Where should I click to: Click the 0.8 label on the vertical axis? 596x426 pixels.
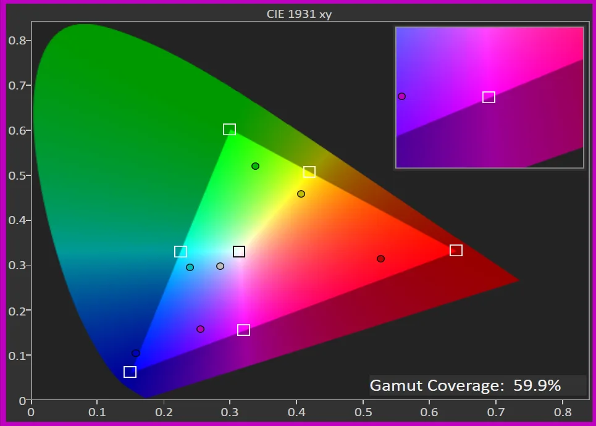[16, 40]
